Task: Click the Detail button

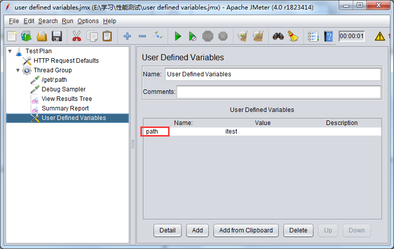Action: [x=168, y=230]
